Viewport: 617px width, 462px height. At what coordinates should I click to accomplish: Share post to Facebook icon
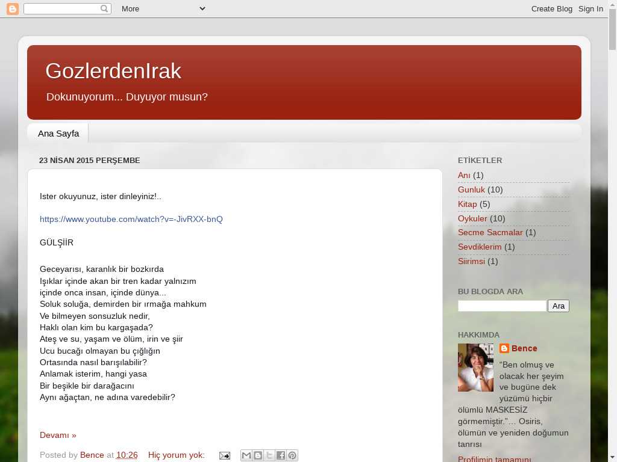click(280, 455)
